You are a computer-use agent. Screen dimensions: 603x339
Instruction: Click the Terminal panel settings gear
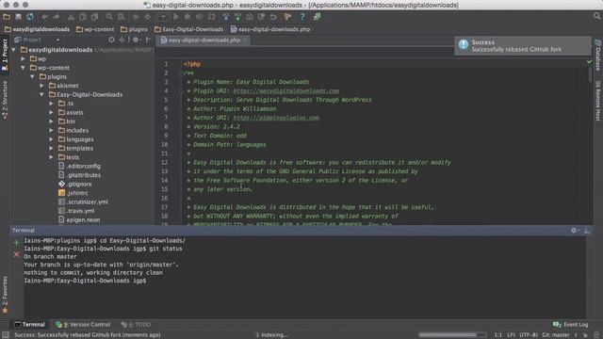pyautogui.click(x=574, y=230)
